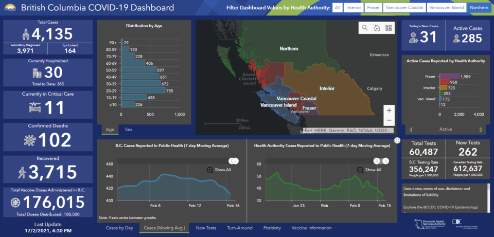The width and height of the screenshot is (494, 237).
Task: Click the hospital building icon by Currently Hospitalized
Action: [37, 72]
